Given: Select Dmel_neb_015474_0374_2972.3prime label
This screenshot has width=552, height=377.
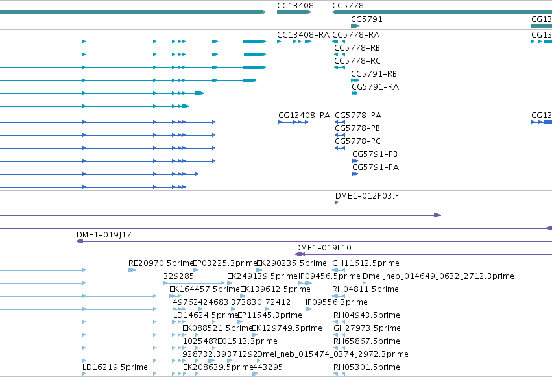Looking at the screenshot, I should click(x=333, y=354).
